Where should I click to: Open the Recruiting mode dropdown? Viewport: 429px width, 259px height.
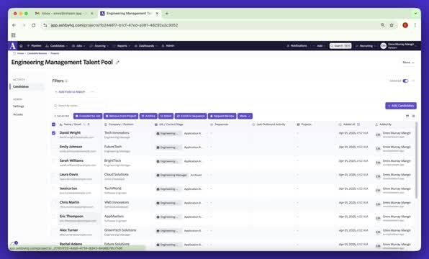point(366,46)
